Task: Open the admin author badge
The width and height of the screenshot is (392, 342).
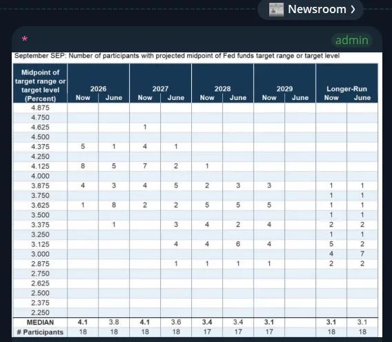Action: click(x=352, y=40)
